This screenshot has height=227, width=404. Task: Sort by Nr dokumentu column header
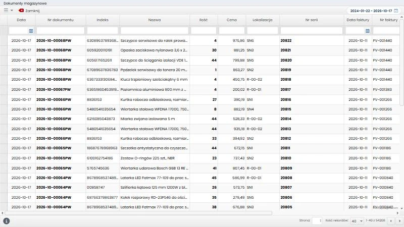60,20
